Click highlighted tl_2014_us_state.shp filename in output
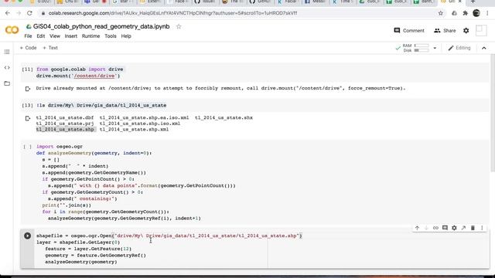This screenshot has width=495, height=278. 65,130
